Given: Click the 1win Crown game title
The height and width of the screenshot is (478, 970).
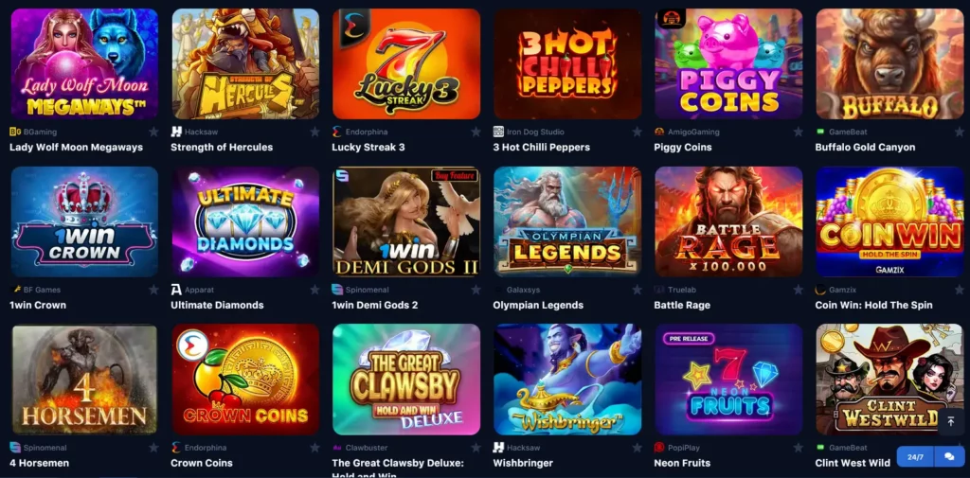Looking at the screenshot, I should tap(38, 305).
